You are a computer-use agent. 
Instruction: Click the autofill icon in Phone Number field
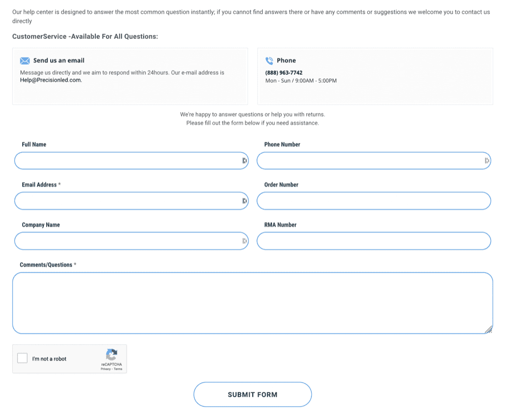click(487, 161)
